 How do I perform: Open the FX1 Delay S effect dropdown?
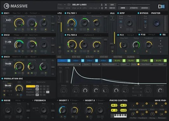click(x=132, y=35)
